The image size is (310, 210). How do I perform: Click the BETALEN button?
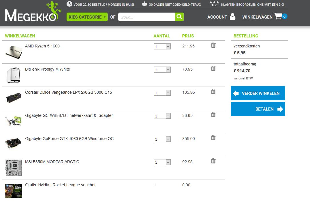tap(258, 109)
